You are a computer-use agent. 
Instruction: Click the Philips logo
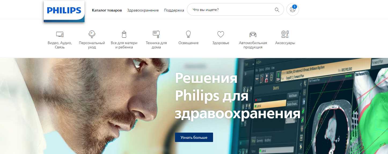(x=64, y=11)
